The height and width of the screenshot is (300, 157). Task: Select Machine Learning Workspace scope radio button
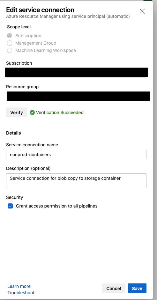click(x=10, y=50)
